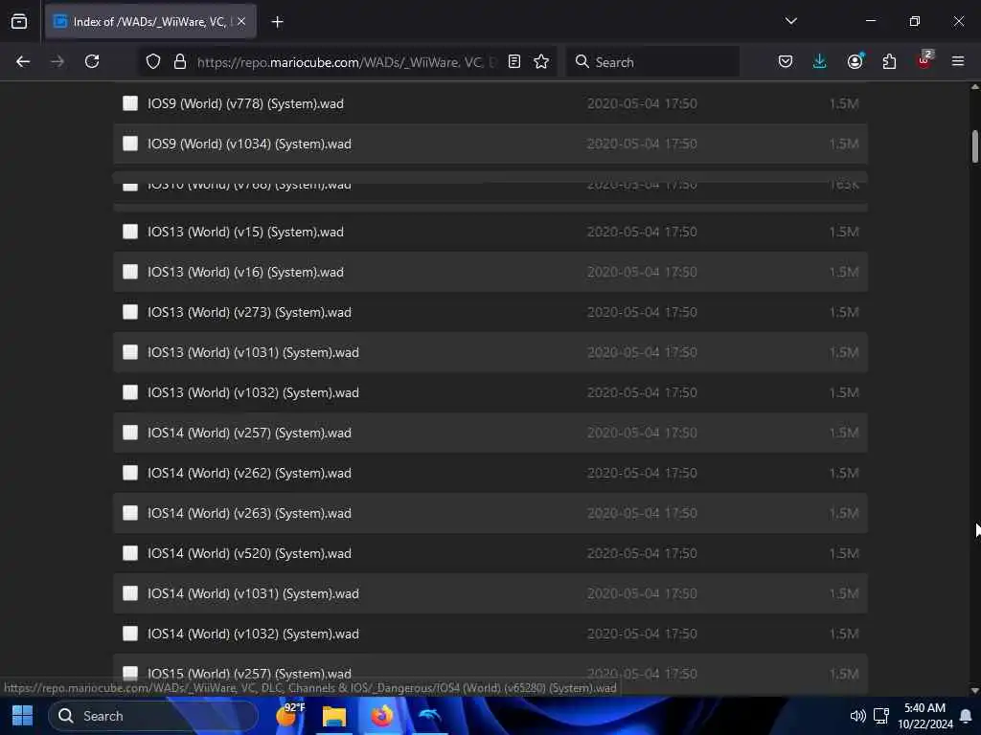Select the Index of /WADs tab
Screen dimensions: 981x735
[x=150, y=22]
